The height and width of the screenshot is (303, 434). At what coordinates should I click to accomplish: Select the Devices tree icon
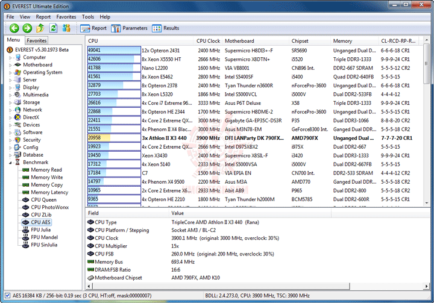[18, 125]
